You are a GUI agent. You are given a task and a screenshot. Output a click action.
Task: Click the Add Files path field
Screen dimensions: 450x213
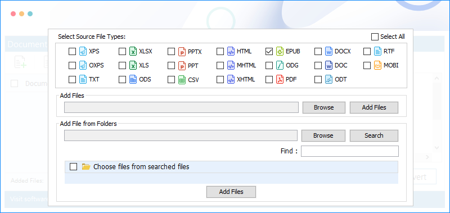(181, 107)
